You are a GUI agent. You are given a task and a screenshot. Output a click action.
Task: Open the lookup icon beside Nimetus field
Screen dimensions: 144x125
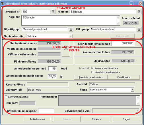click(139, 12)
